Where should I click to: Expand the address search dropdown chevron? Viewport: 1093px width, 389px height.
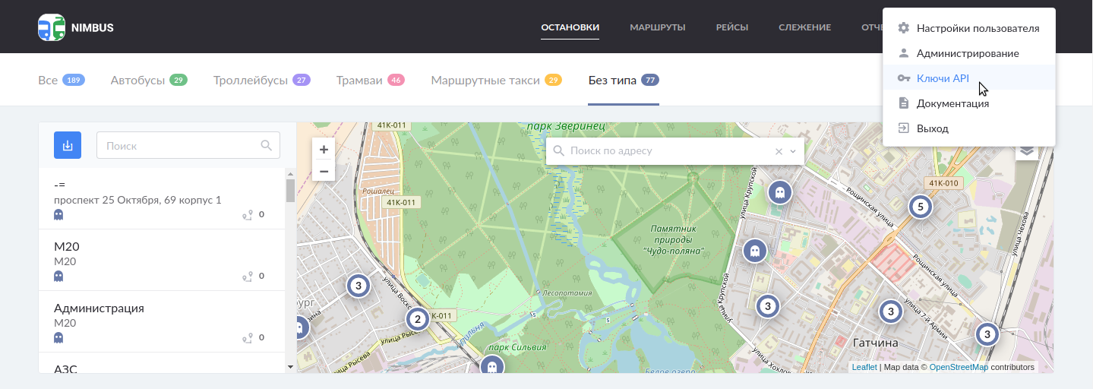click(x=793, y=151)
